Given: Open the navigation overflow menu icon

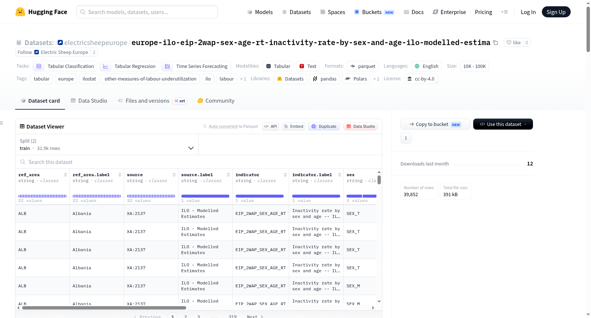Looking at the screenshot, I should pyautogui.click(x=504, y=12).
